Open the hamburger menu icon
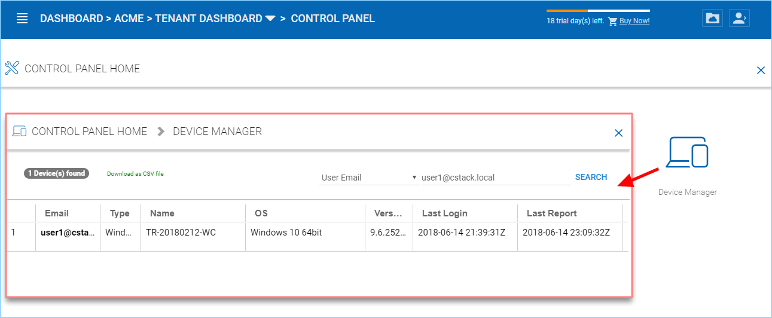 pyautogui.click(x=22, y=19)
